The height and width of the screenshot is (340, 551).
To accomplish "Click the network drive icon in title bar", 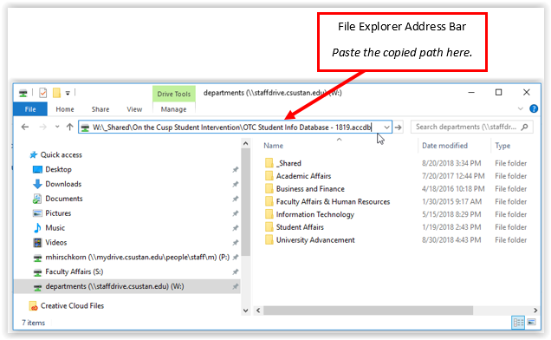I will tap(23, 94).
